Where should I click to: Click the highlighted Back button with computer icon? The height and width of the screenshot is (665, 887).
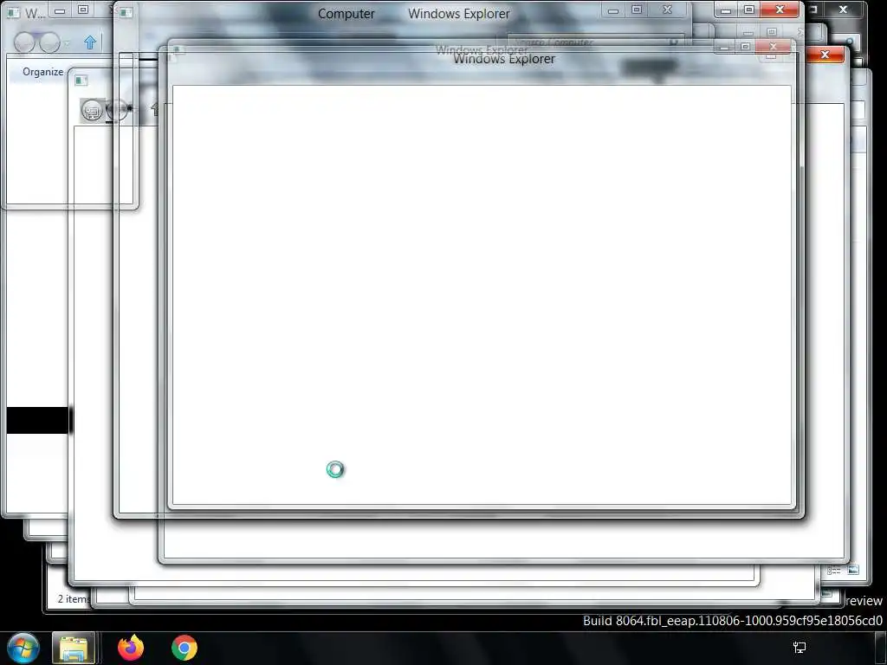tap(92, 111)
